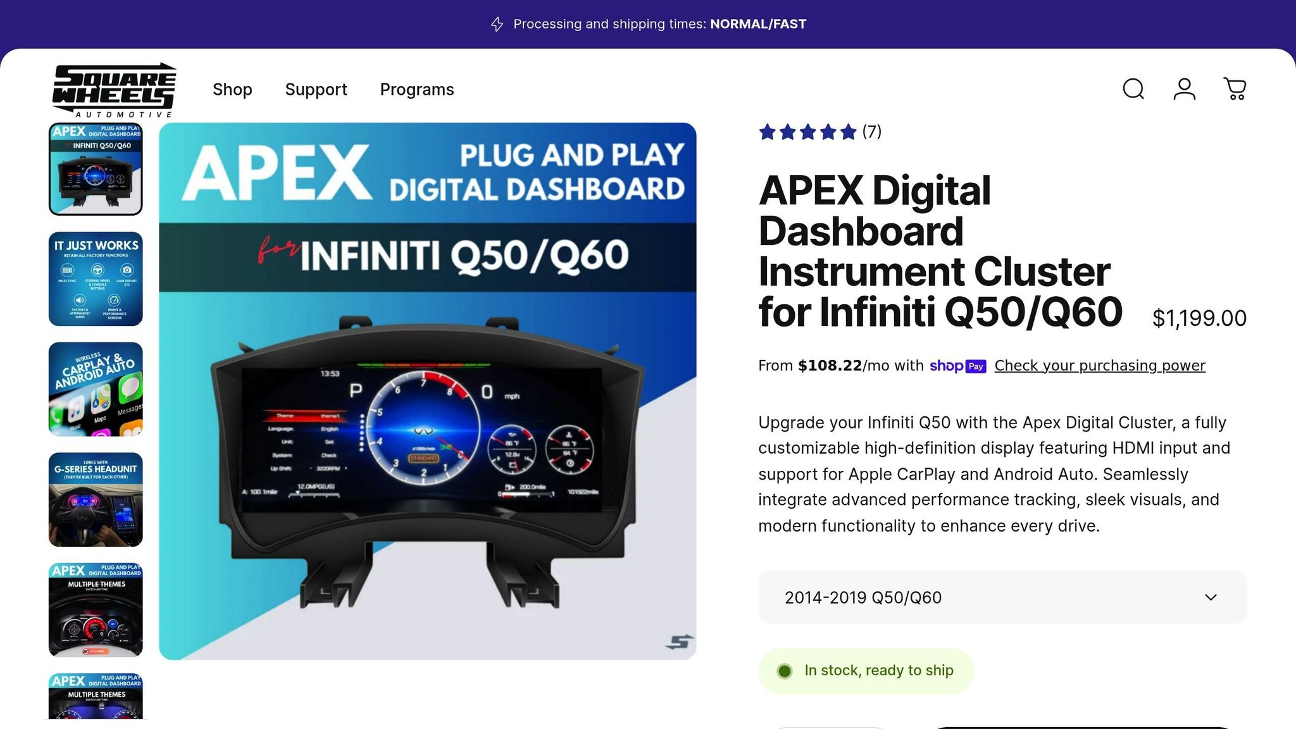
Task: Select the Wireless CarPlay & Android Auto thumbnail
Action: point(96,389)
